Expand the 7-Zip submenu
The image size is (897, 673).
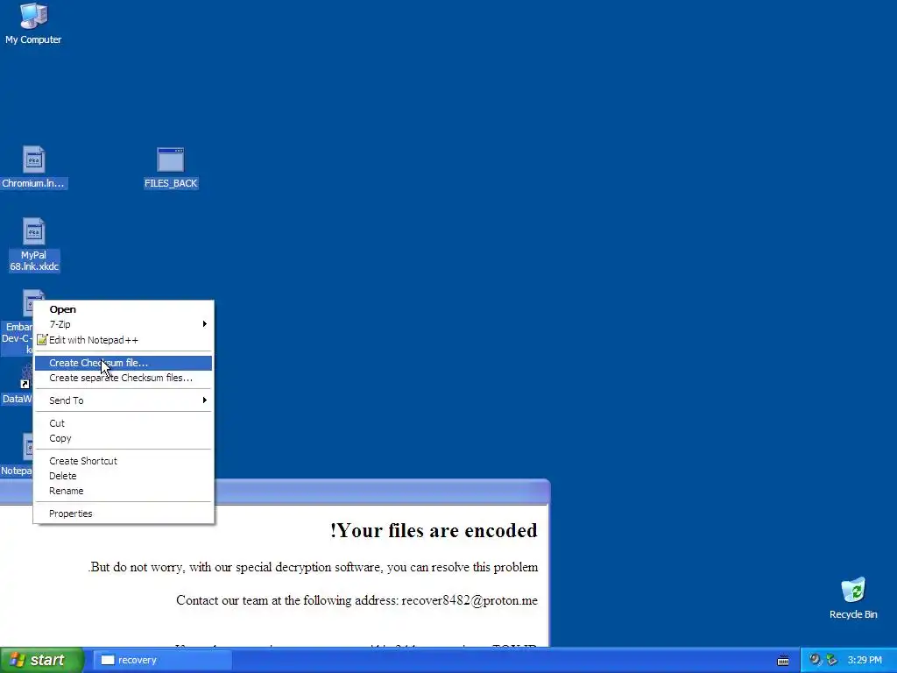tap(124, 324)
